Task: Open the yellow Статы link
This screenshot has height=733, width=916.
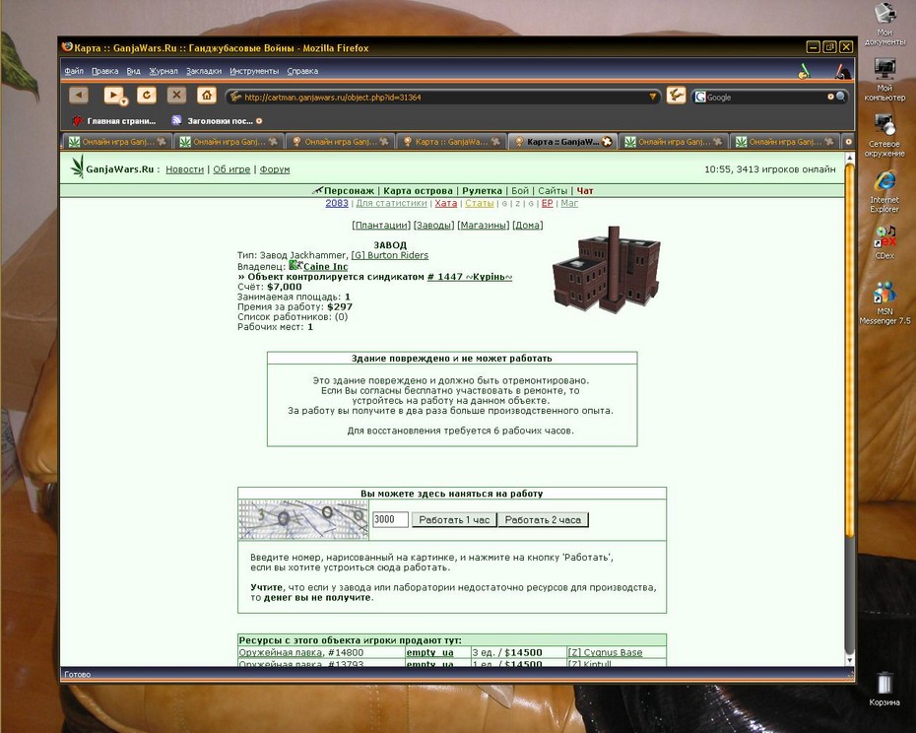Action: (x=479, y=203)
